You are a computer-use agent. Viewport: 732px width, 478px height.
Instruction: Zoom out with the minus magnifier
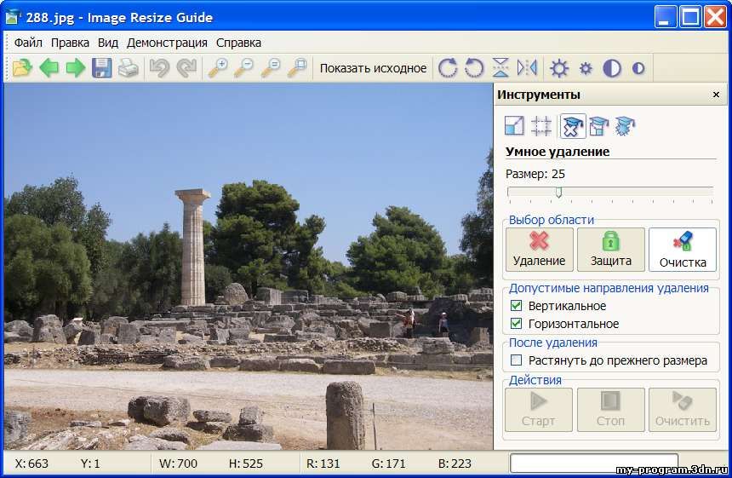tap(243, 68)
